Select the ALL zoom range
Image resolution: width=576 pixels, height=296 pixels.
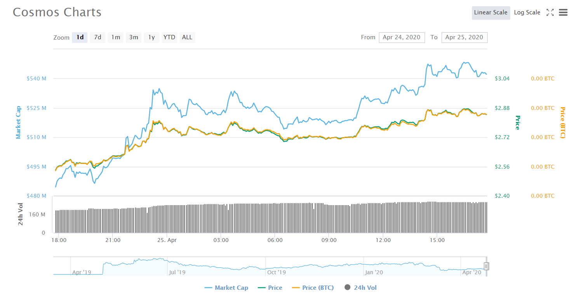[187, 37]
